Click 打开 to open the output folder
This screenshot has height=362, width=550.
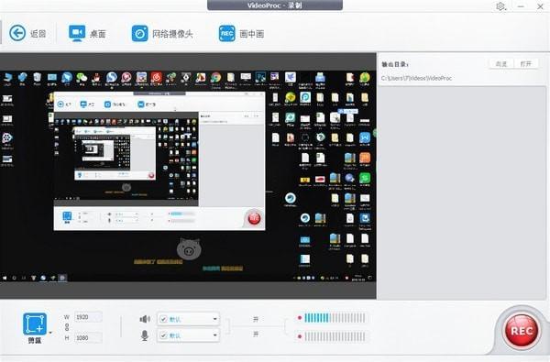pyautogui.click(x=526, y=64)
